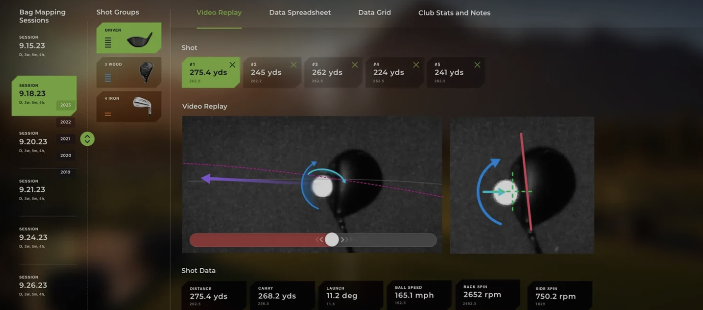
Task: Click the Video Replay section heading
Action: point(205,106)
